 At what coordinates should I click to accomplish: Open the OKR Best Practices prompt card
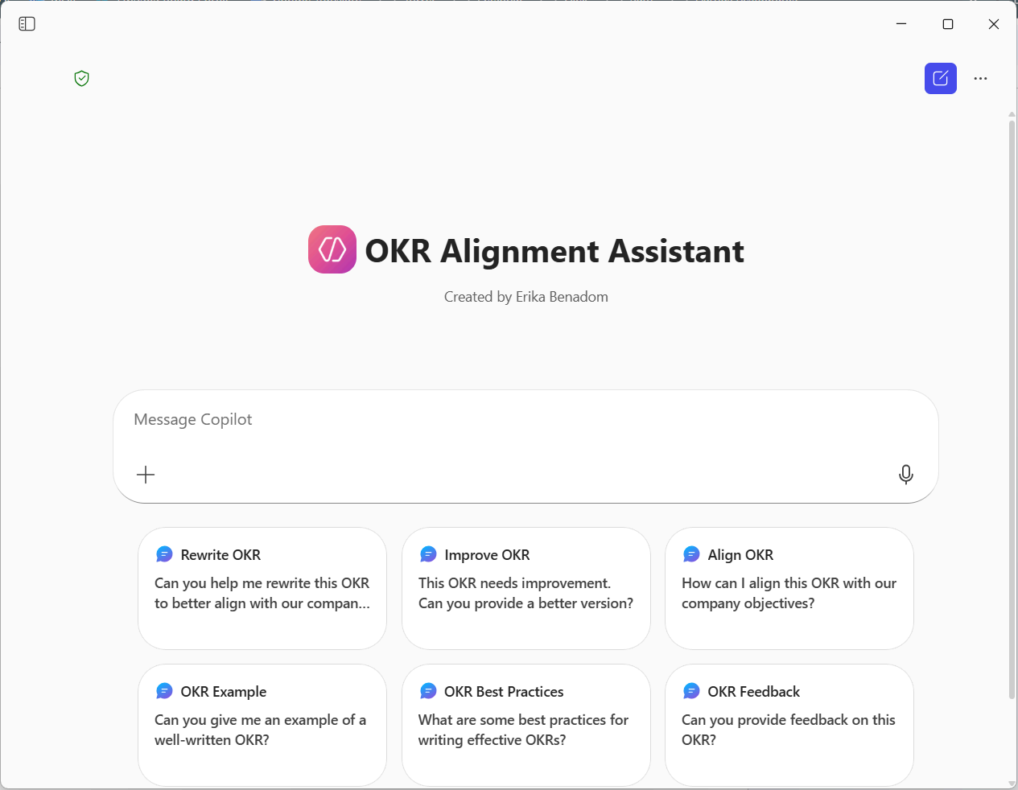(526, 725)
